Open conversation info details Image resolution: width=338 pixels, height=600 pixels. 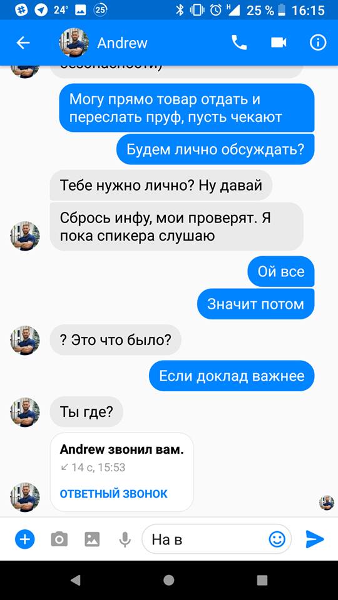(318, 42)
